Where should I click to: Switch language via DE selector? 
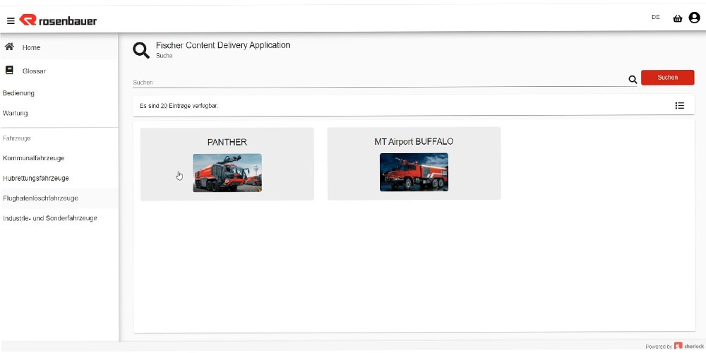coord(656,17)
